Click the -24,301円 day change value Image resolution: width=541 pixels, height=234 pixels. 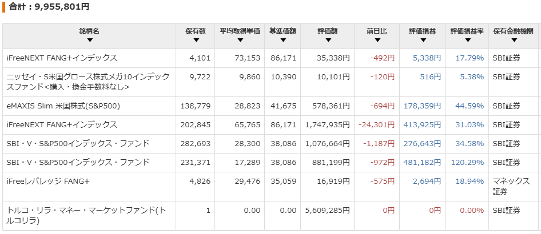point(376,124)
